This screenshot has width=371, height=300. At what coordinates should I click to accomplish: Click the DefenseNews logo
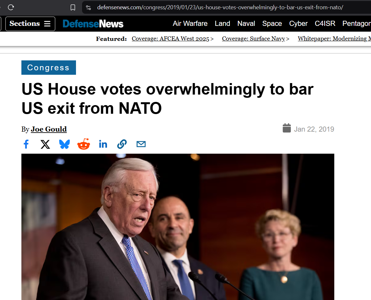pyautogui.click(x=93, y=24)
